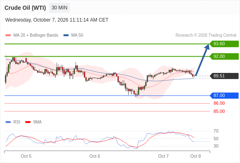The image size is (240, 163).
Task: Click the red 85.00 support label
Action: click(219, 111)
